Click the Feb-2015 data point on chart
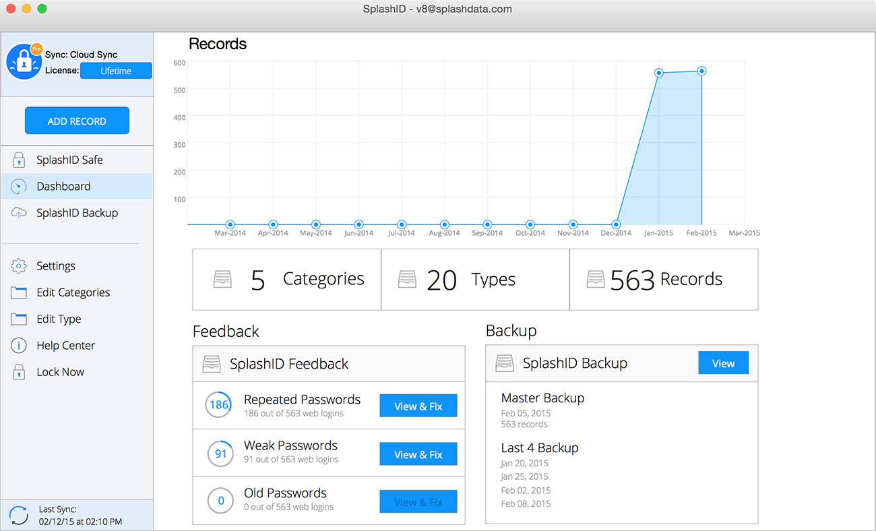This screenshot has height=531, width=876. 701,71
